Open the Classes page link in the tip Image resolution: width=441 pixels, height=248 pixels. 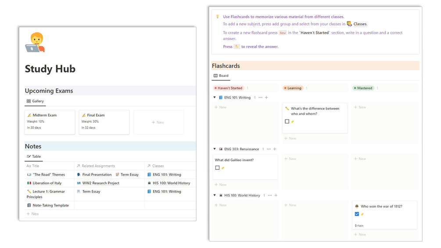359,24
